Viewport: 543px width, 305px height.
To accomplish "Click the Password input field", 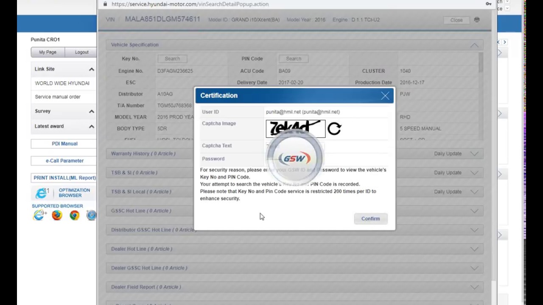I will 295,159.
